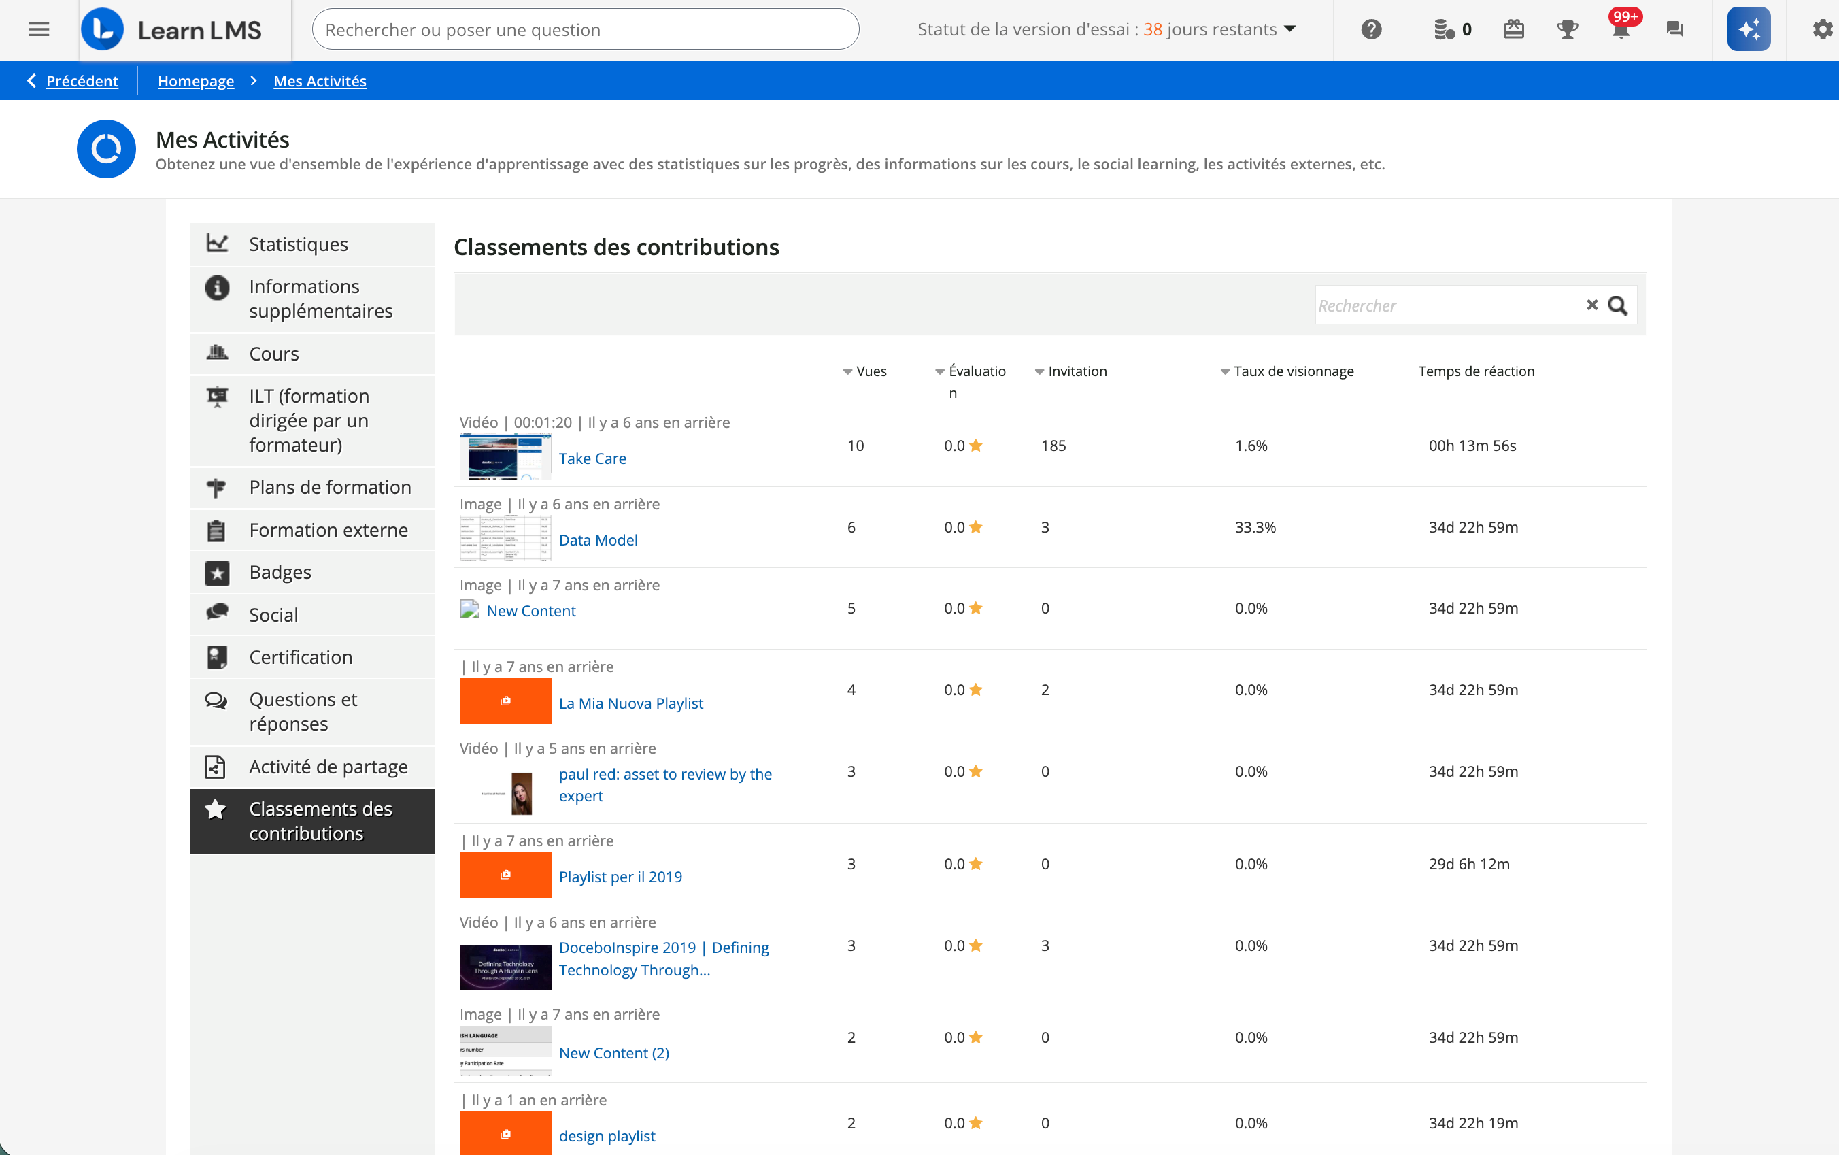Click the Take Care video thumbnail

tap(505, 456)
